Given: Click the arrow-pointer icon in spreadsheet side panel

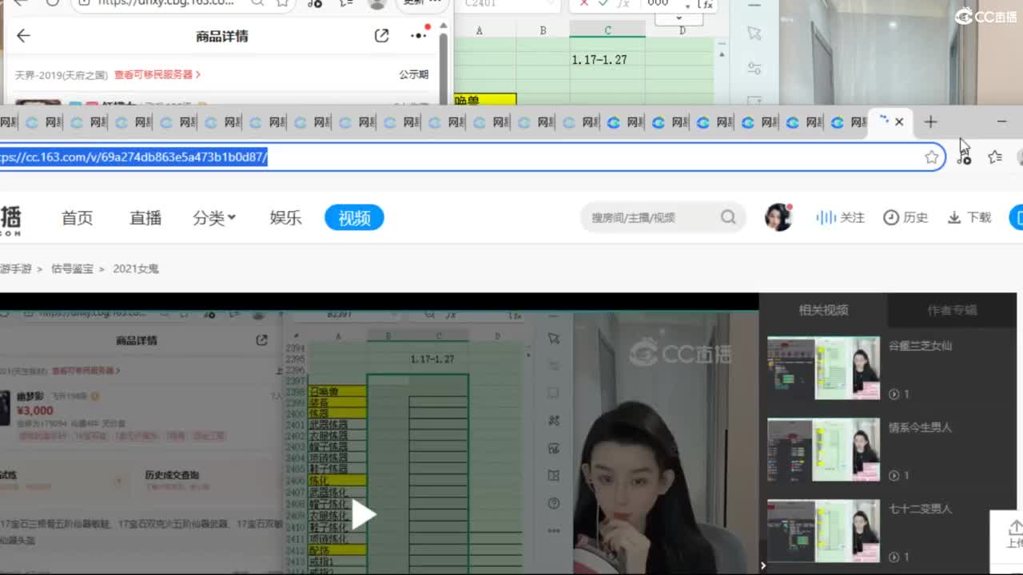Looking at the screenshot, I should click(754, 33).
